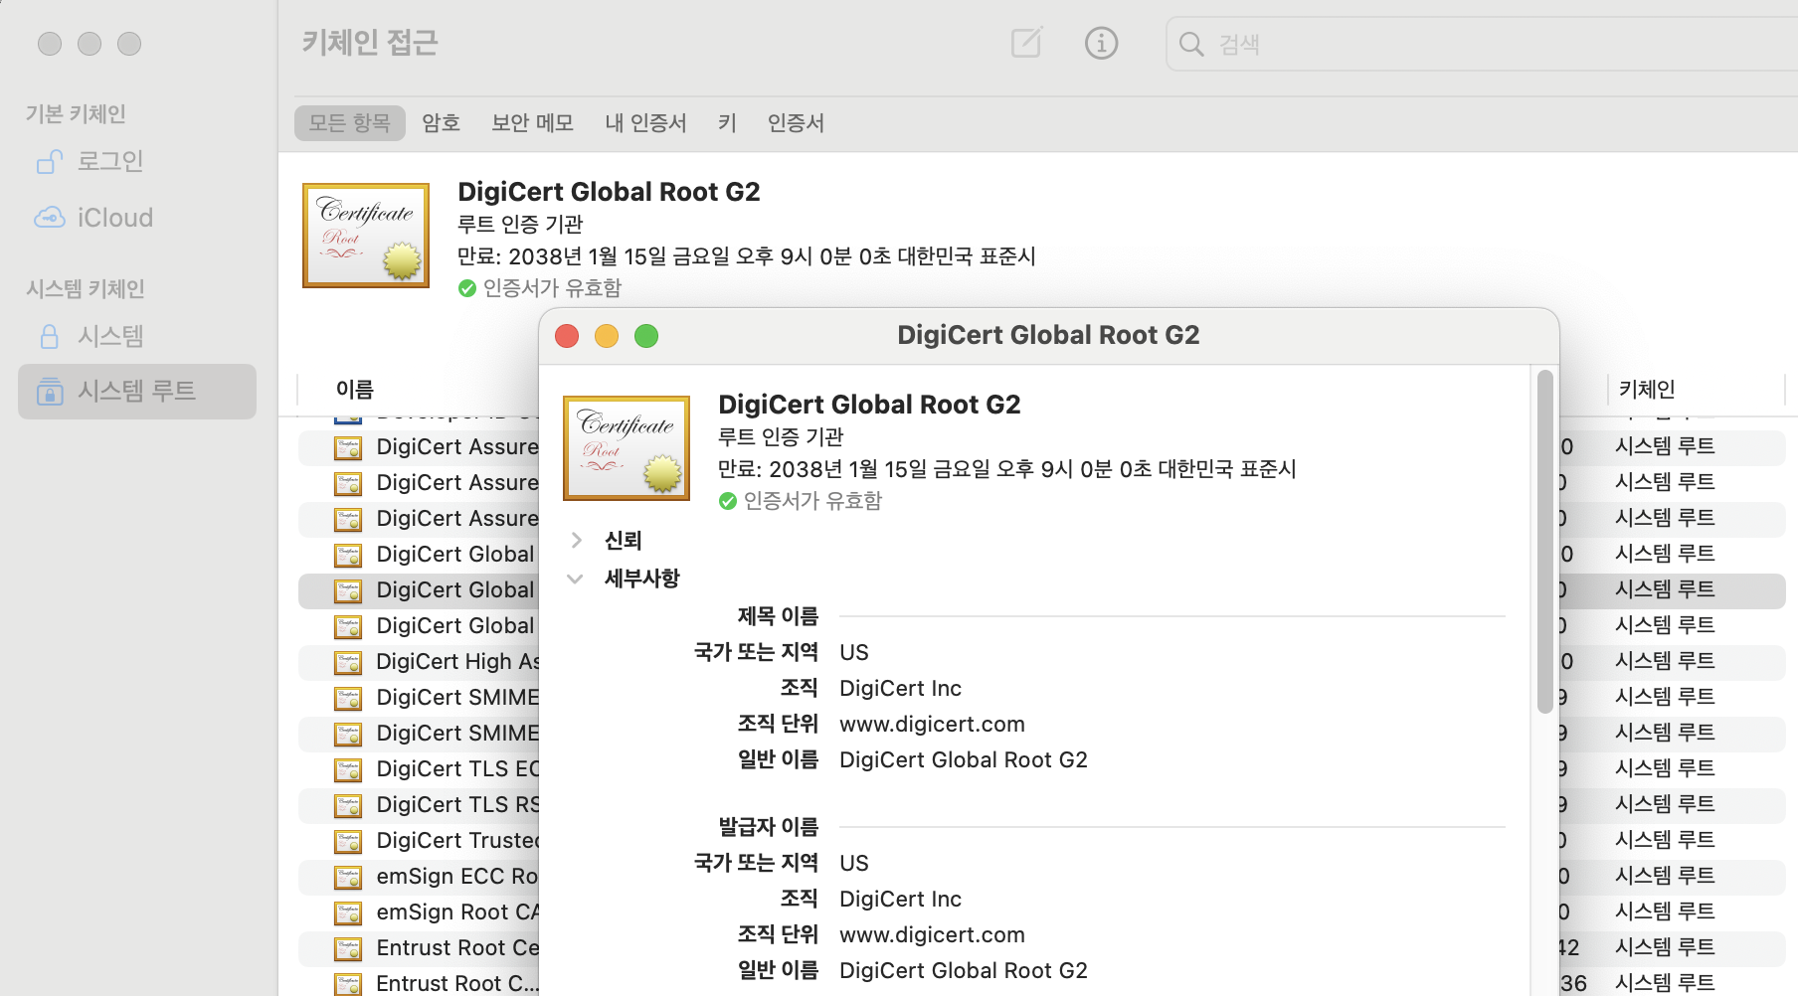Select the DigiCert High As list row

point(419,662)
